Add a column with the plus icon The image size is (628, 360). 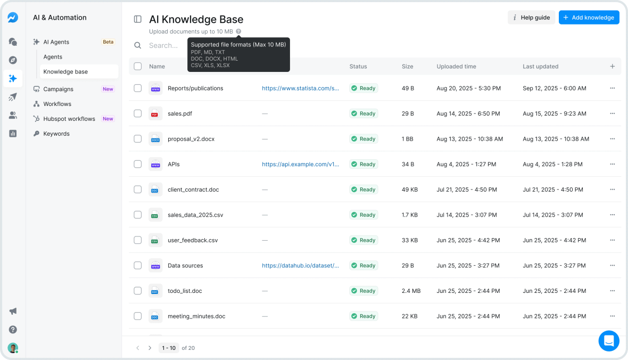[x=613, y=66]
